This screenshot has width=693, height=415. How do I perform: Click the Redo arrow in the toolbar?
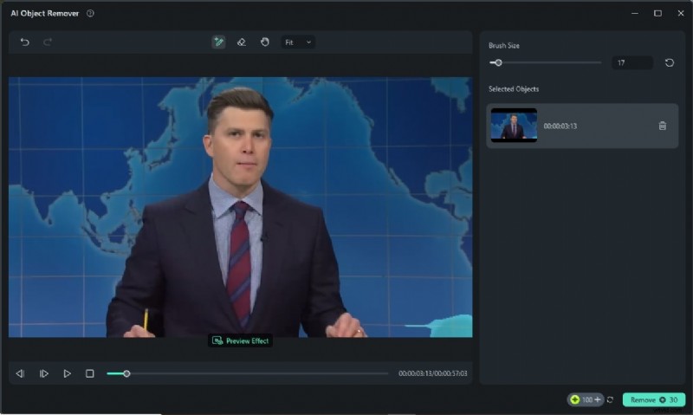[48, 42]
